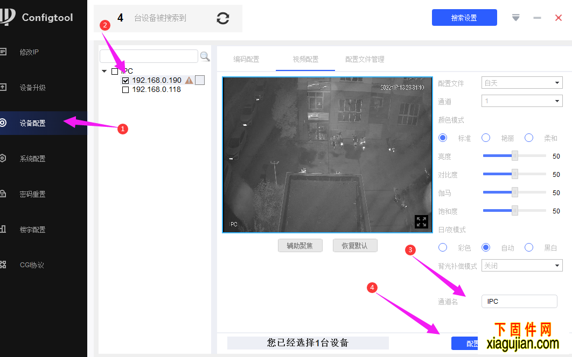Open the 配置文件 dropdown
Viewport: 572px width, 357px height.
pos(522,83)
